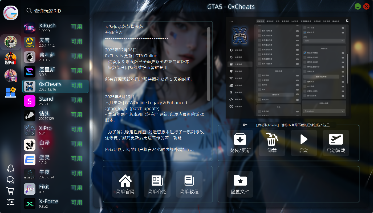Open the toolbox blocks icon in sidebar
The image size is (373, 213).
point(10,92)
